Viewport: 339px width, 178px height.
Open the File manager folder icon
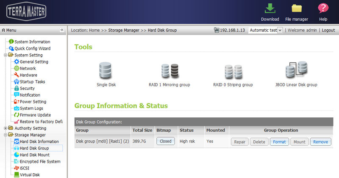point(297,8)
